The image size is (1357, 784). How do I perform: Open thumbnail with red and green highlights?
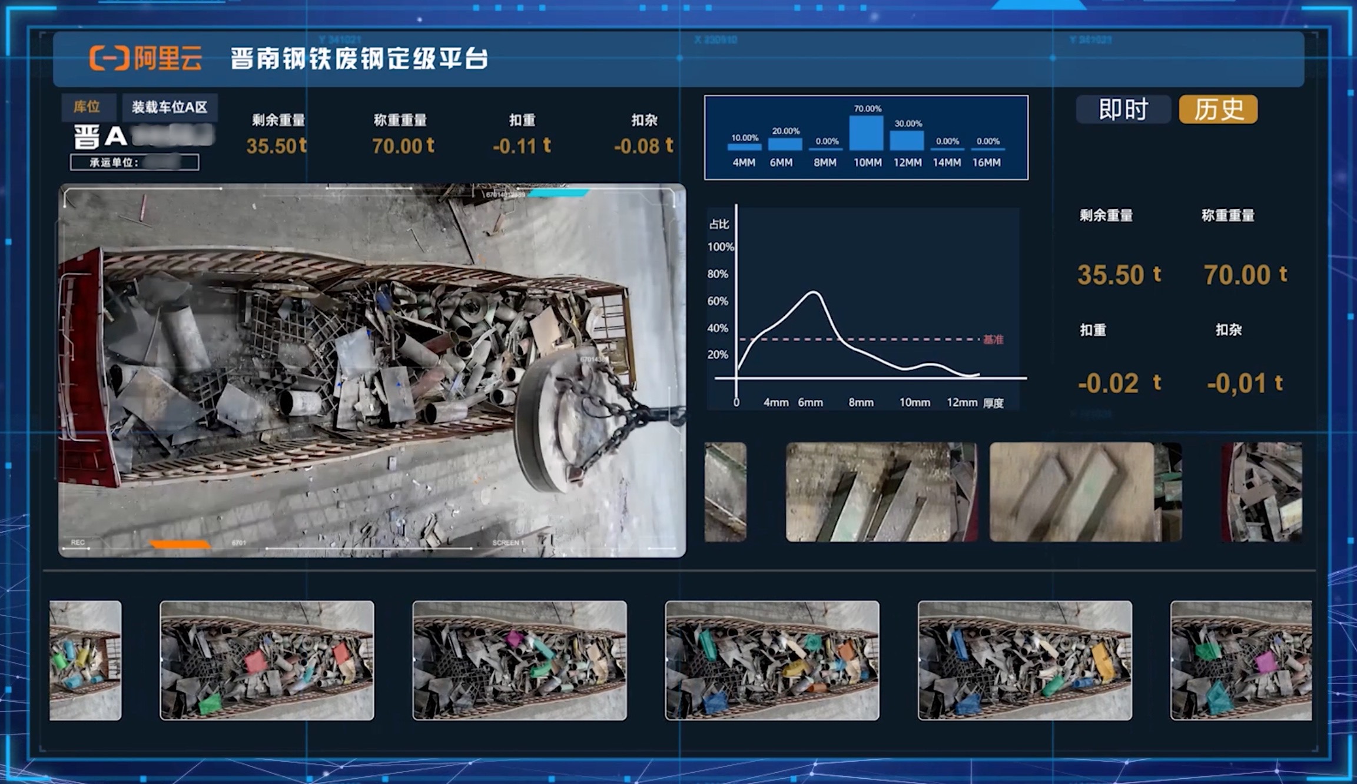pyautogui.click(x=267, y=660)
